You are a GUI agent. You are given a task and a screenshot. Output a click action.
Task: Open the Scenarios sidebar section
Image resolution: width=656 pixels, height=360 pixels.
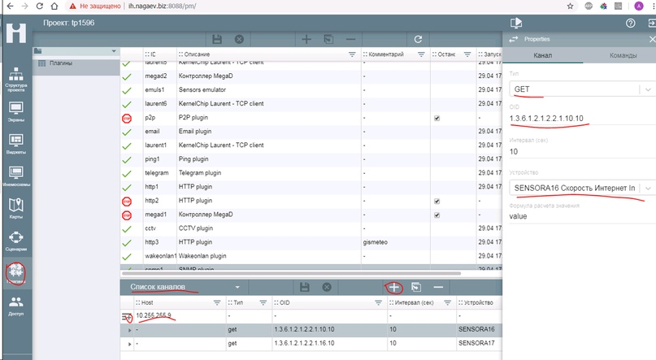point(16,241)
